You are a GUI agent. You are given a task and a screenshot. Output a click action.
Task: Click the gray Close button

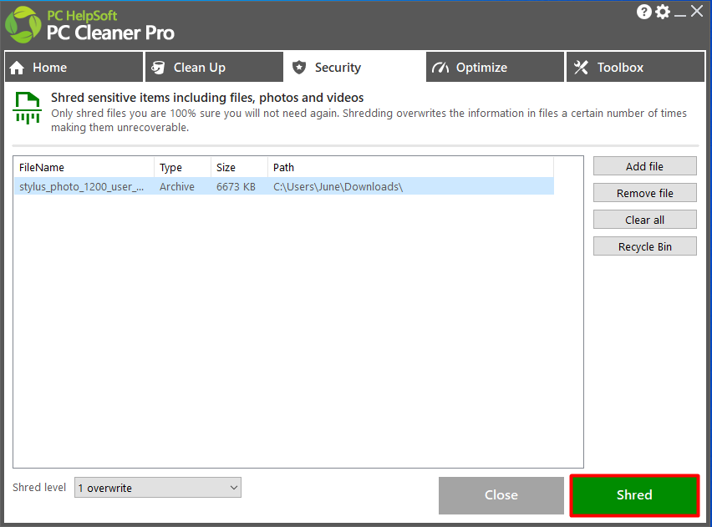tap(501, 495)
